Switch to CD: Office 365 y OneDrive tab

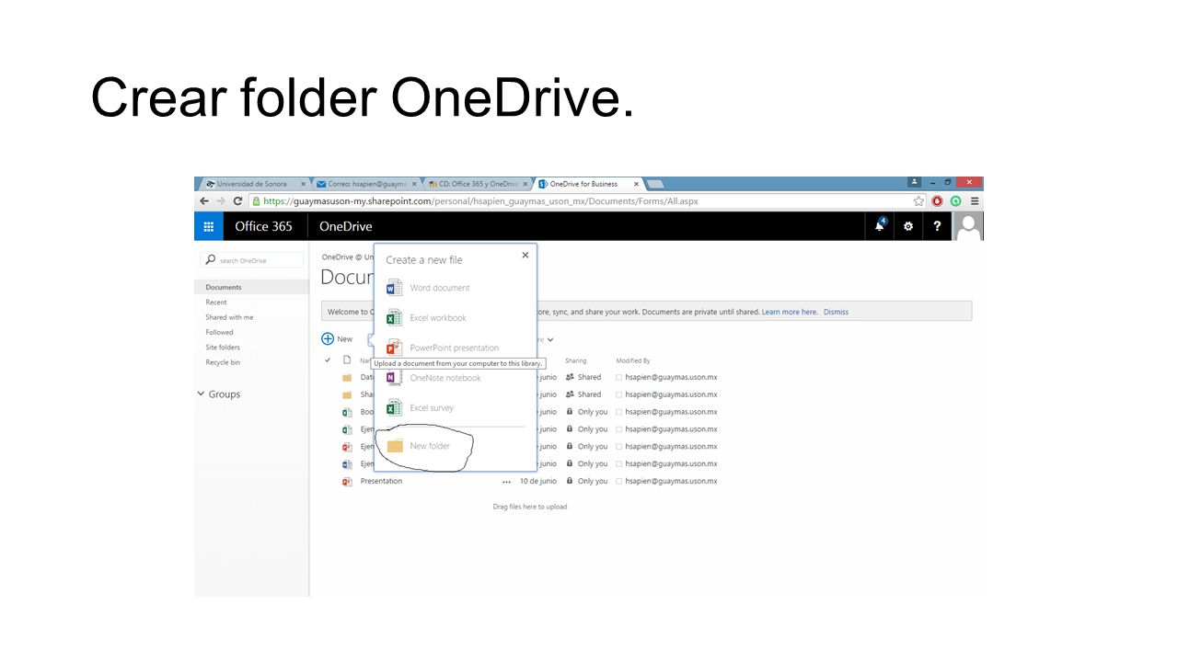[x=479, y=184]
